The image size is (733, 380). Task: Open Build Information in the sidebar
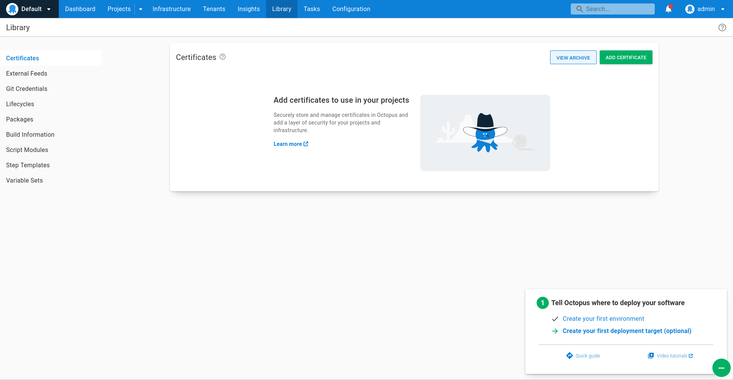point(51,134)
